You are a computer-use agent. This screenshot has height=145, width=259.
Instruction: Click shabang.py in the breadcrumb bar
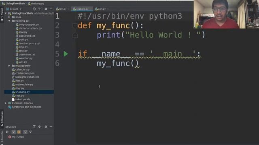(36, 4)
